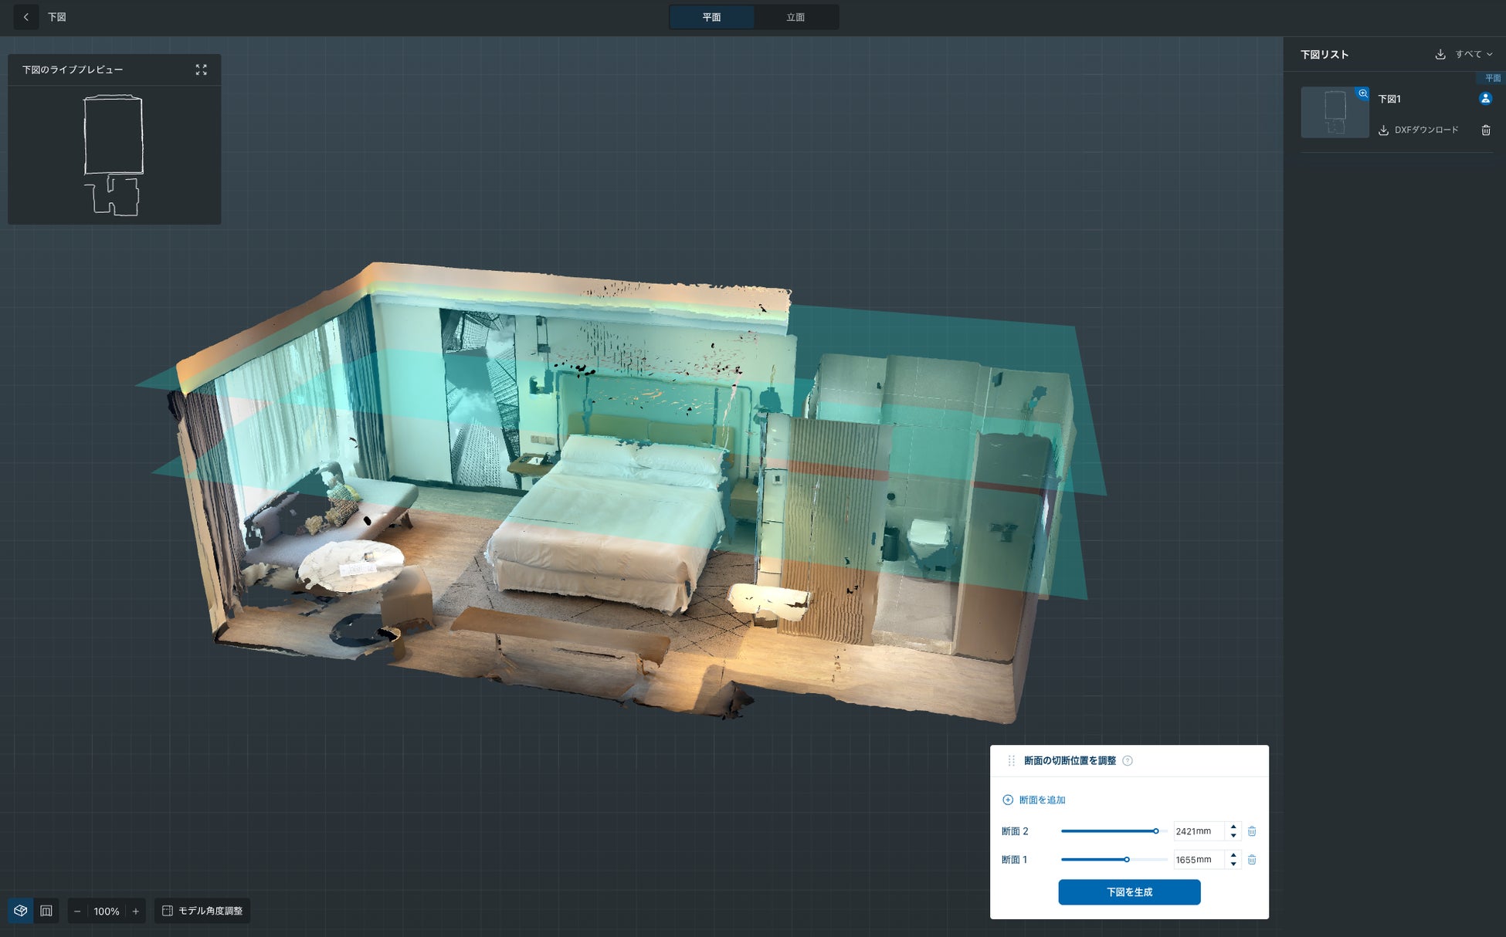Select the 立面 tab
The height and width of the screenshot is (937, 1506).
tap(795, 17)
